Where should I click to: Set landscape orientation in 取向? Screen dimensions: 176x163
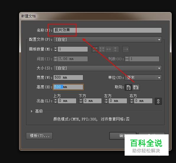136,87
